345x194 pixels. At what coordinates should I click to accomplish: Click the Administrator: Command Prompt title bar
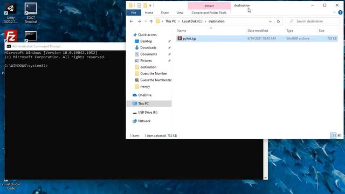pyautogui.click(x=66, y=46)
